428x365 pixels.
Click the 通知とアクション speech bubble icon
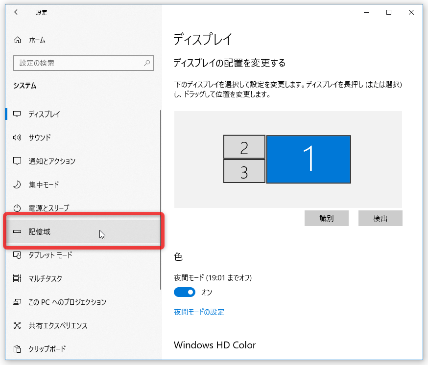[x=17, y=161]
